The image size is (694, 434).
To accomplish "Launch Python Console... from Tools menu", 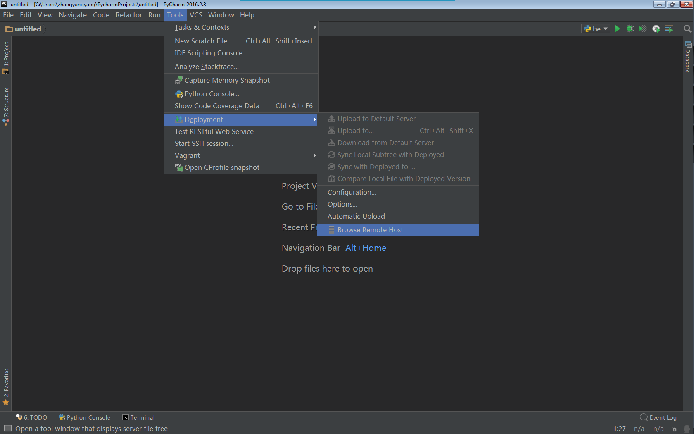I will [x=241, y=94].
